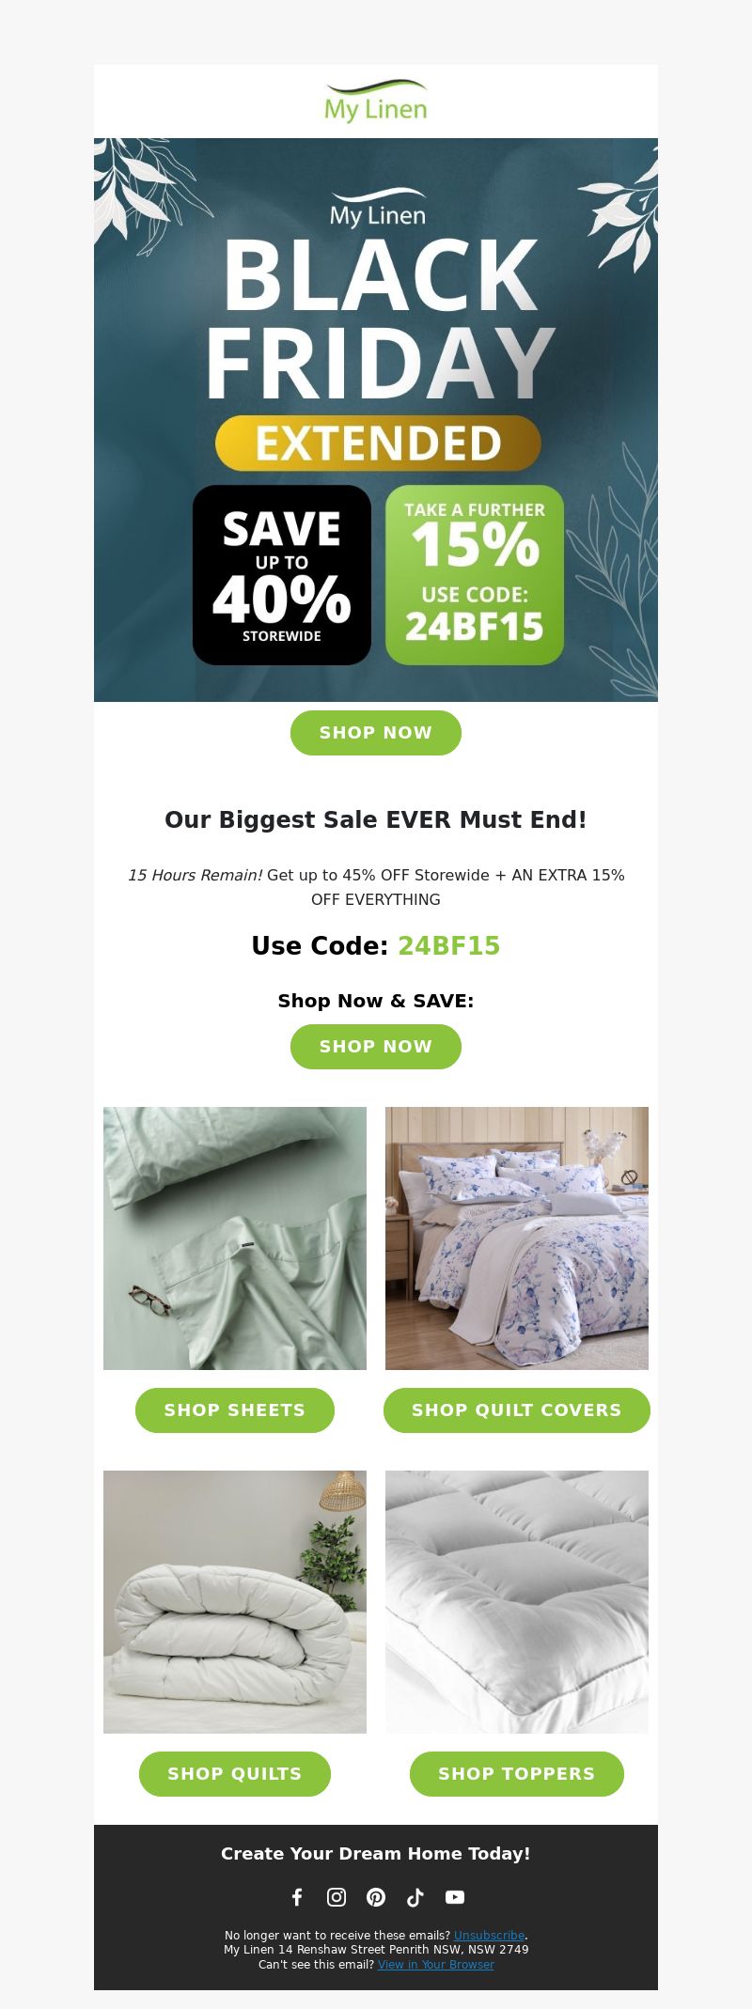Select the Shop Quilts button
The height and width of the screenshot is (2009, 752).
(235, 1774)
